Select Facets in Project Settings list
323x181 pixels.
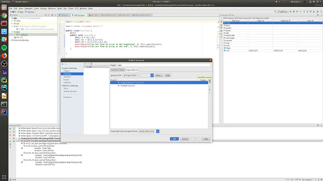(x=66, y=80)
